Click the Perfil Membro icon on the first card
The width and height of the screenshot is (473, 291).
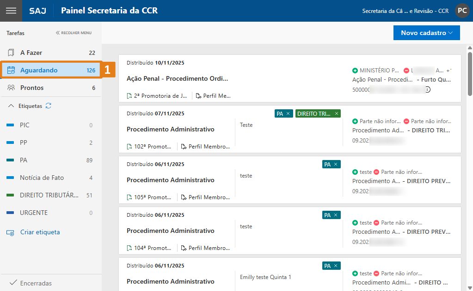pos(199,95)
